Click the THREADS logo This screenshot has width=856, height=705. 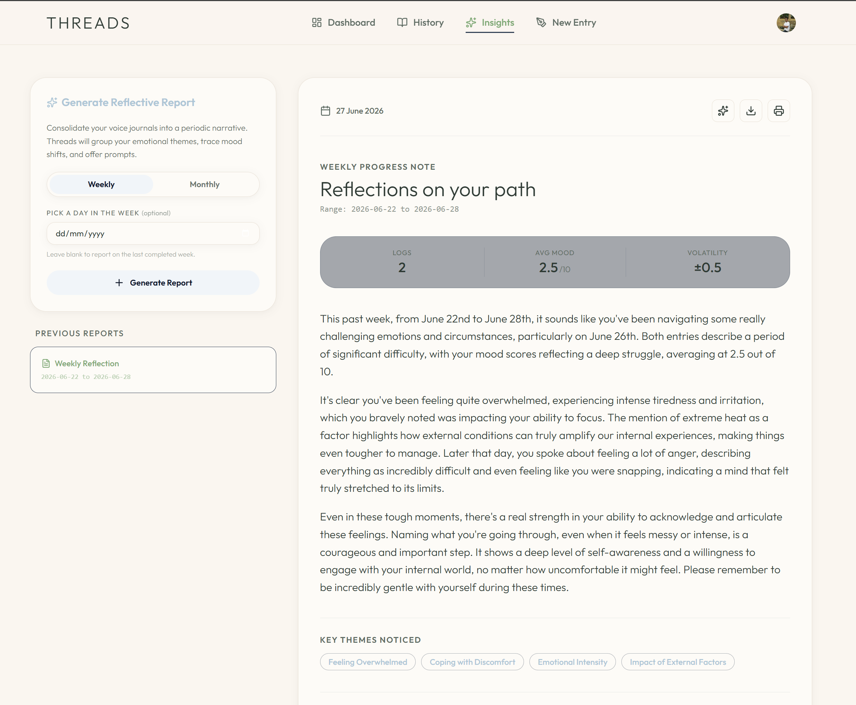[88, 23]
